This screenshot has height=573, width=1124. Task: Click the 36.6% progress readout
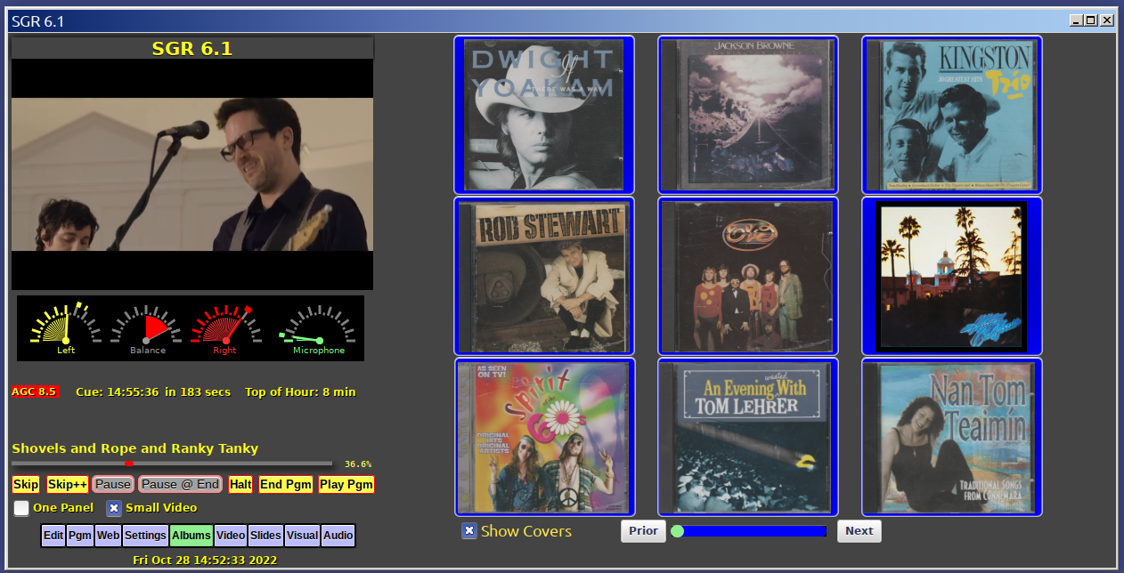pos(358,464)
